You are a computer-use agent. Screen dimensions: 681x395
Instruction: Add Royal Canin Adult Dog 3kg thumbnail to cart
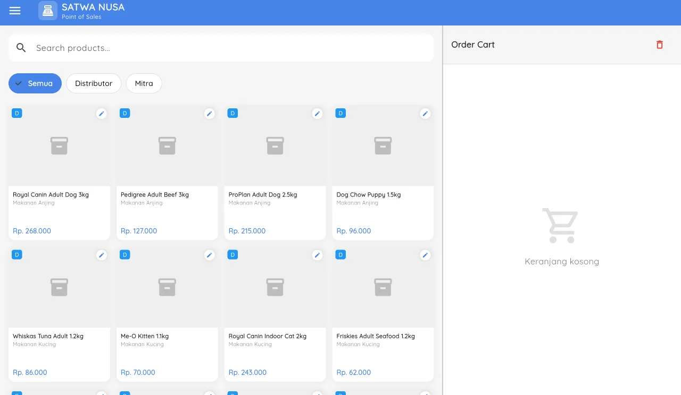tap(59, 145)
